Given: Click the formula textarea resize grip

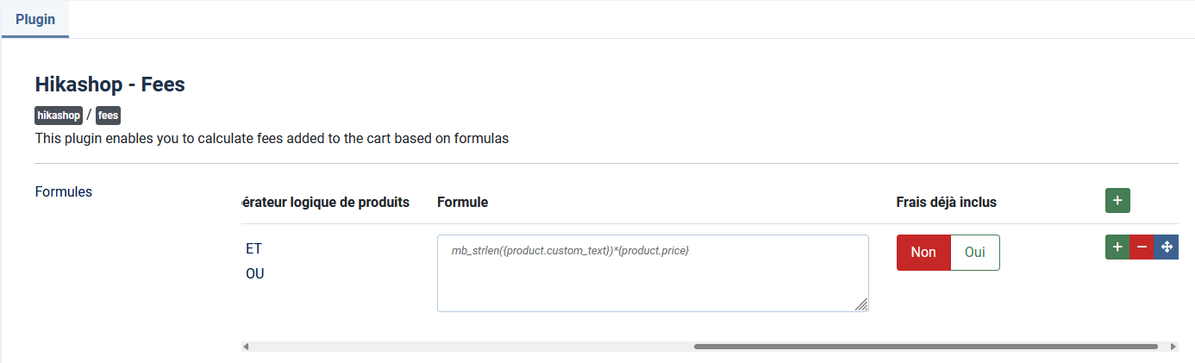Looking at the screenshot, I should coord(861,304).
